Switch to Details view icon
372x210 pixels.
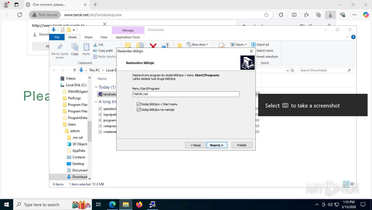[346, 184]
